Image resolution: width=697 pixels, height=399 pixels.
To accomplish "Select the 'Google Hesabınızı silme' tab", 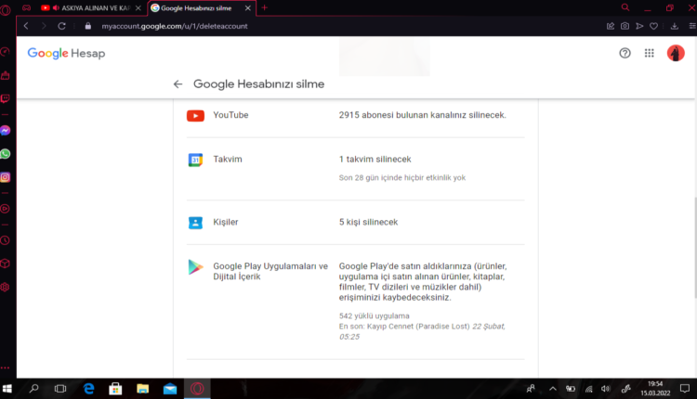I will pos(202,8).
